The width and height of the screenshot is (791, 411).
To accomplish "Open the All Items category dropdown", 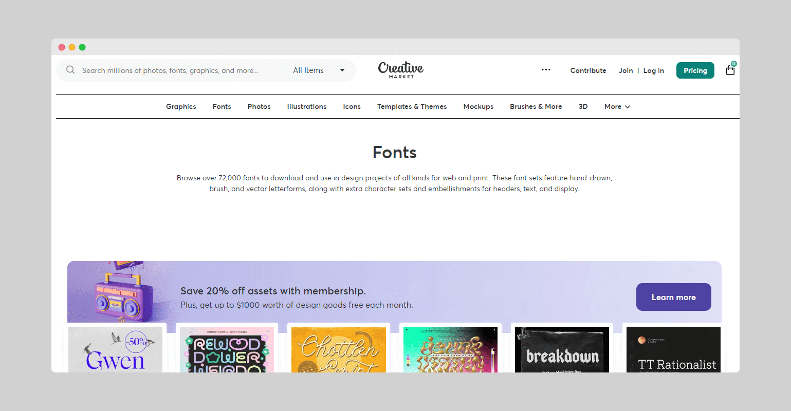I will pos(319,70).
